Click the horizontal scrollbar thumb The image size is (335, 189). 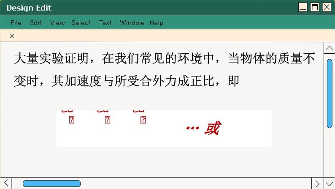pos(52,184)
